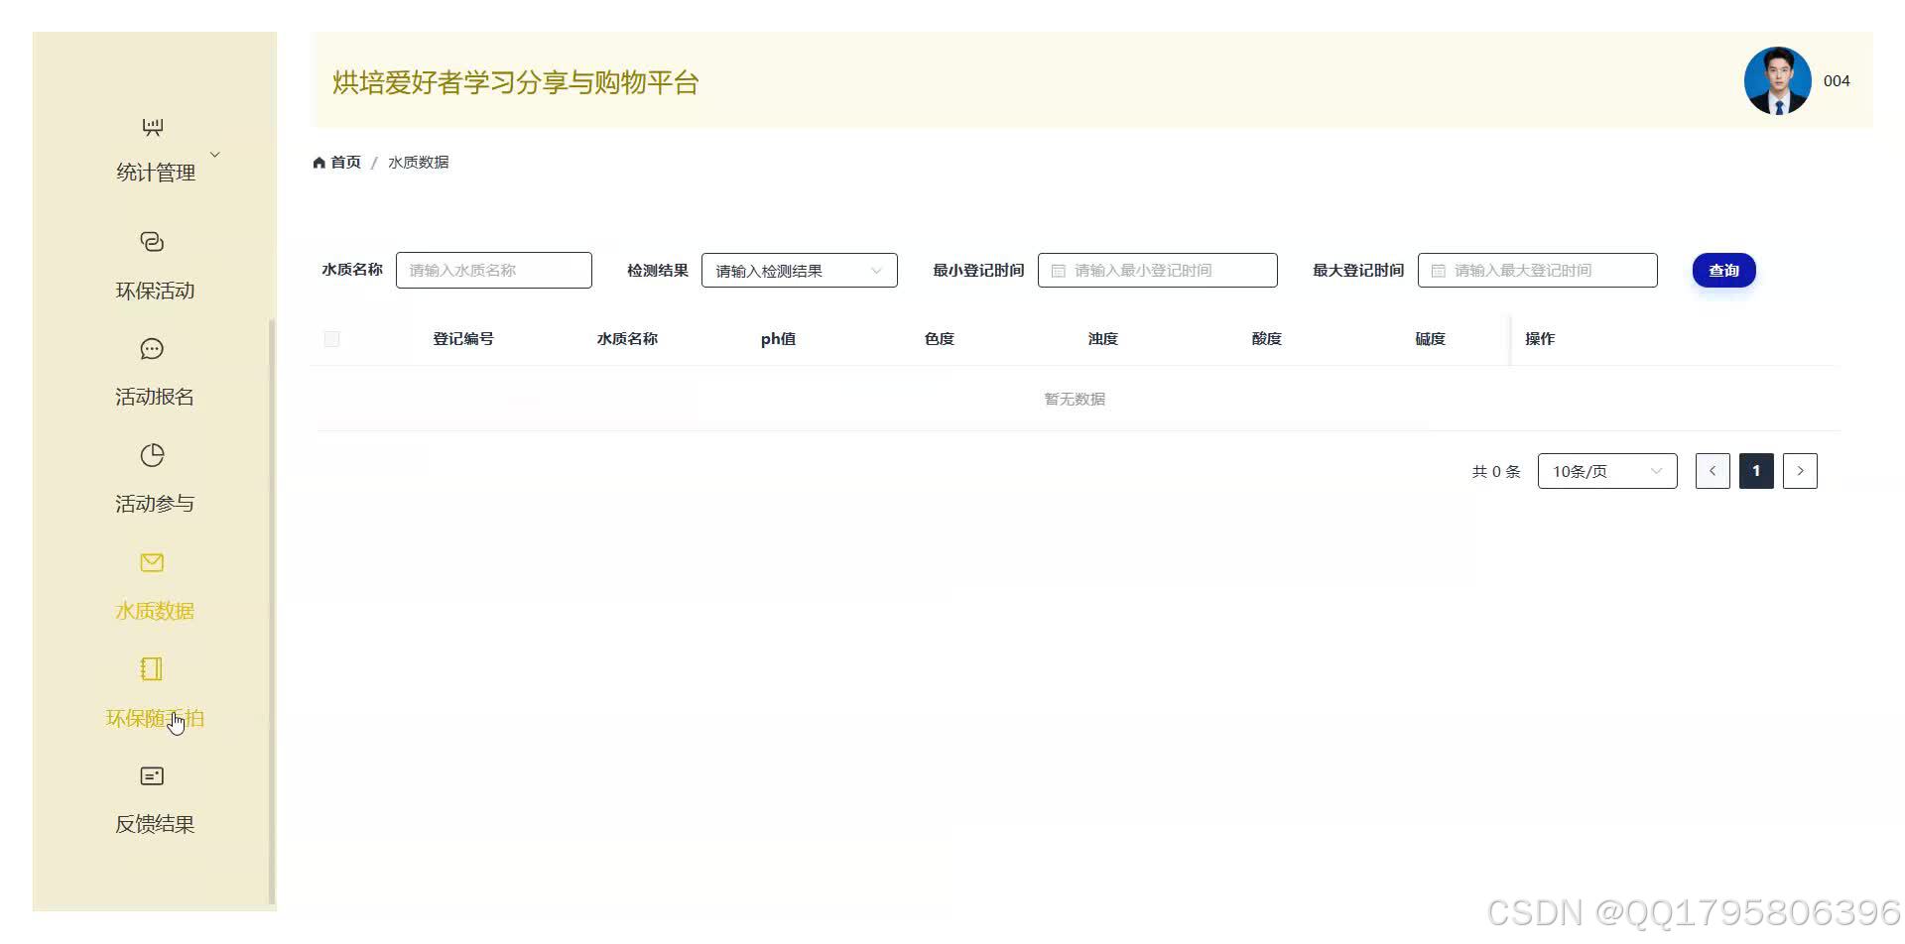Open the 10条/页 page size dropdown
The height and width of the screenshot is (944, 1905).
[1607, 471]
